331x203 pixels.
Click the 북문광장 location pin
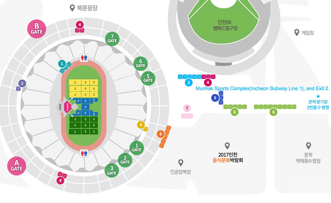tap(72, 8)
